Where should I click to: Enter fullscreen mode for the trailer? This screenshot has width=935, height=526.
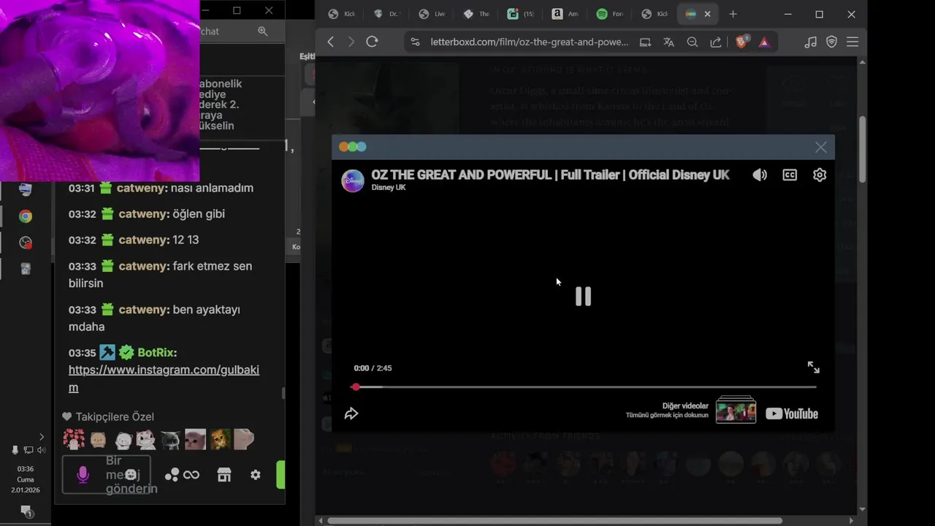coord(813,367)
